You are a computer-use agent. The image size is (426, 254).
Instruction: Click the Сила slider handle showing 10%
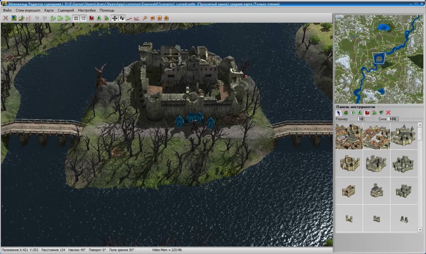point(393,119)
